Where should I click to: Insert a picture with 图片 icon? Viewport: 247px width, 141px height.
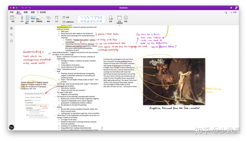[x=33, y=18]
